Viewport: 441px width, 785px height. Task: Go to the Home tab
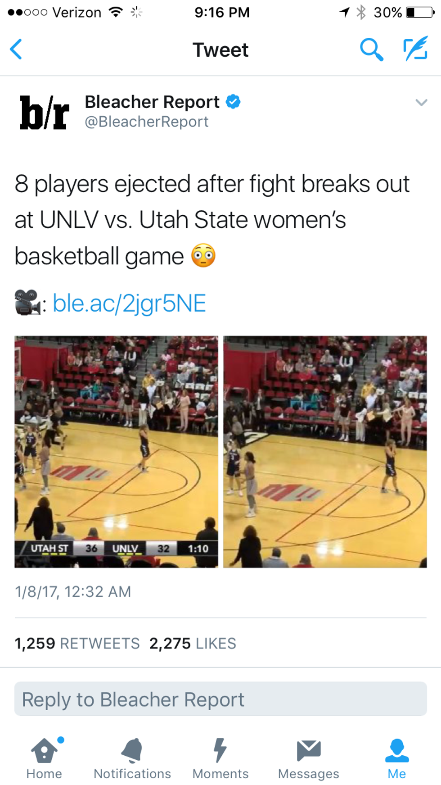tap(44, 759)
